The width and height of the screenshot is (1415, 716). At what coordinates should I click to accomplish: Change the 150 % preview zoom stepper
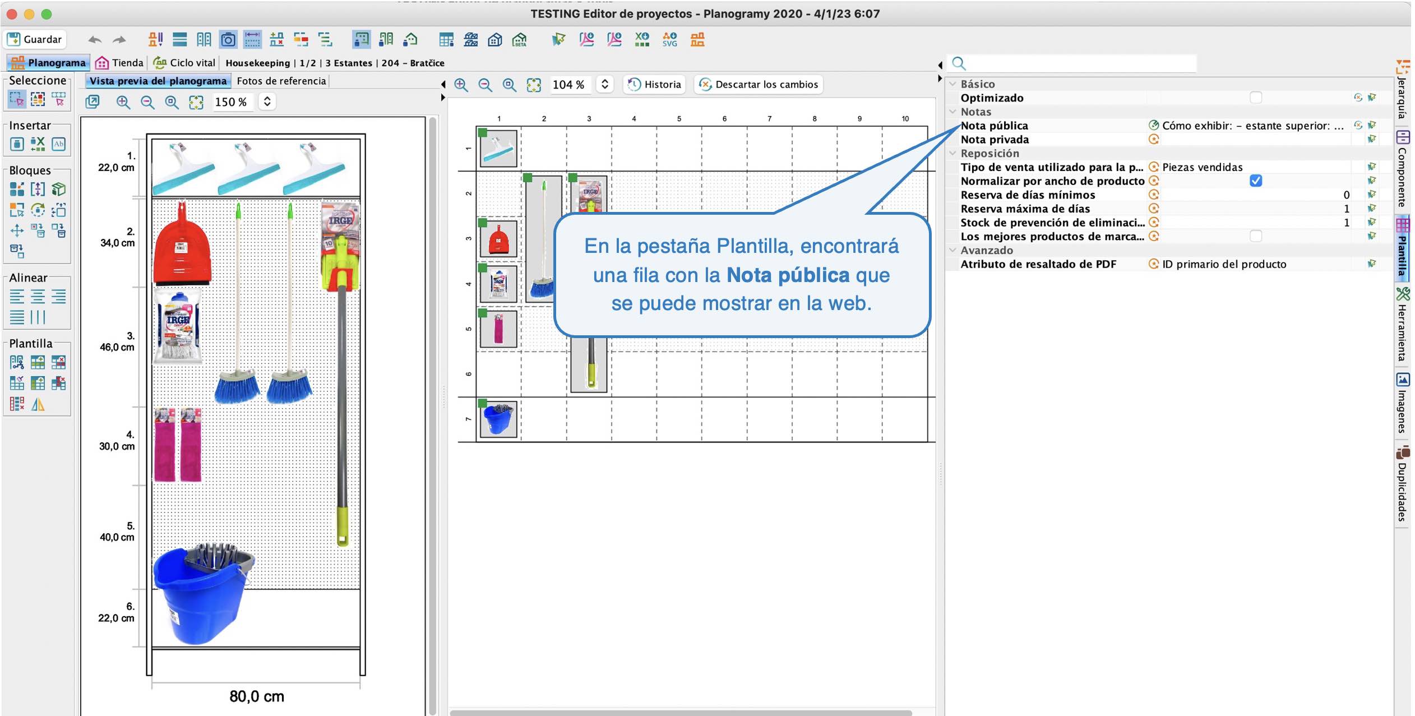coord(267,101)
